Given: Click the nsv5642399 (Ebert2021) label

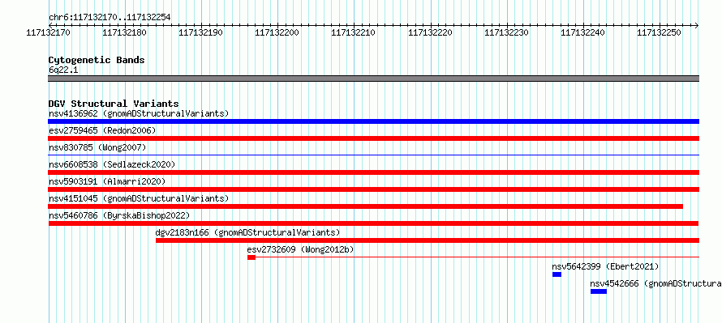Looking at the screenshot, I should click(605, 266).
